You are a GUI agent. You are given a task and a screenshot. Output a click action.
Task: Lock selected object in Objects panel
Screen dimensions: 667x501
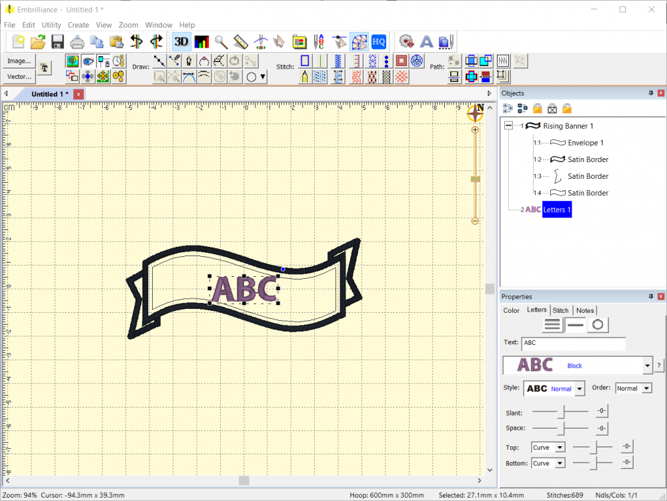(x=537, y=107)
